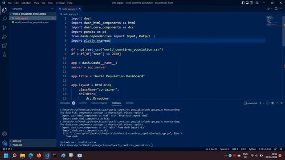The image size is (285, 160).
Task: Open the File menu
Action: click(10, 3)
